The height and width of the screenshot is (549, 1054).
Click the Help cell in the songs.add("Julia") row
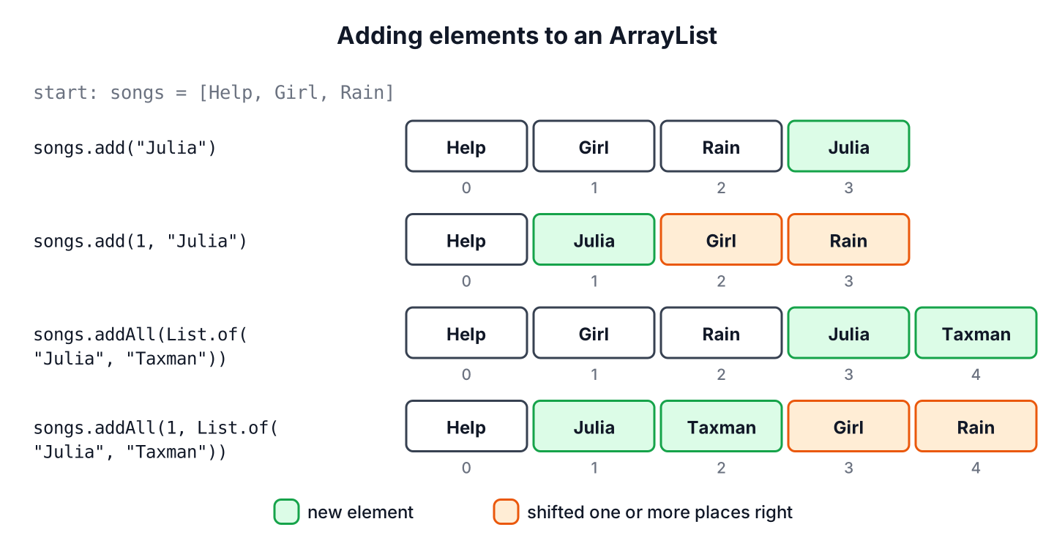coord(466,146)
